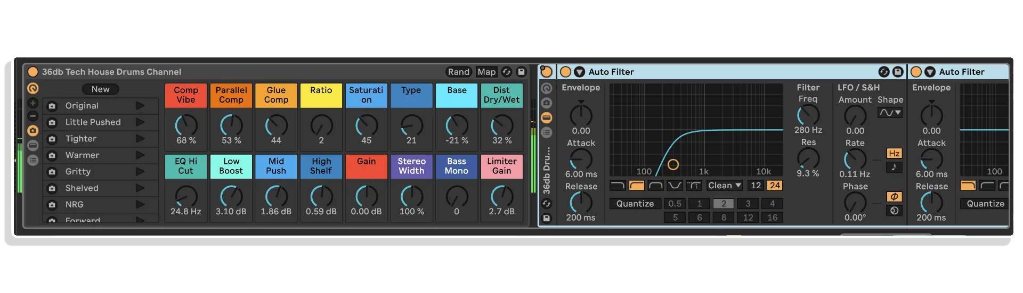The width and height of the screenshot is (1023, 293).
Task: Switch LFO rate to tempo-synced note mode
Action: tap(894, 167)
